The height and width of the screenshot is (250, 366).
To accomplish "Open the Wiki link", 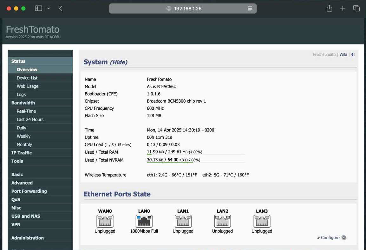I will tap(343, 54).
